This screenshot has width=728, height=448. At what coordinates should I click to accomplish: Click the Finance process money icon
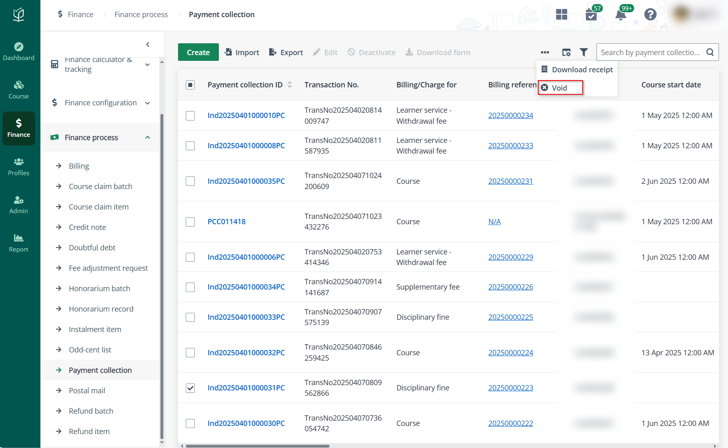click(54, 137)
